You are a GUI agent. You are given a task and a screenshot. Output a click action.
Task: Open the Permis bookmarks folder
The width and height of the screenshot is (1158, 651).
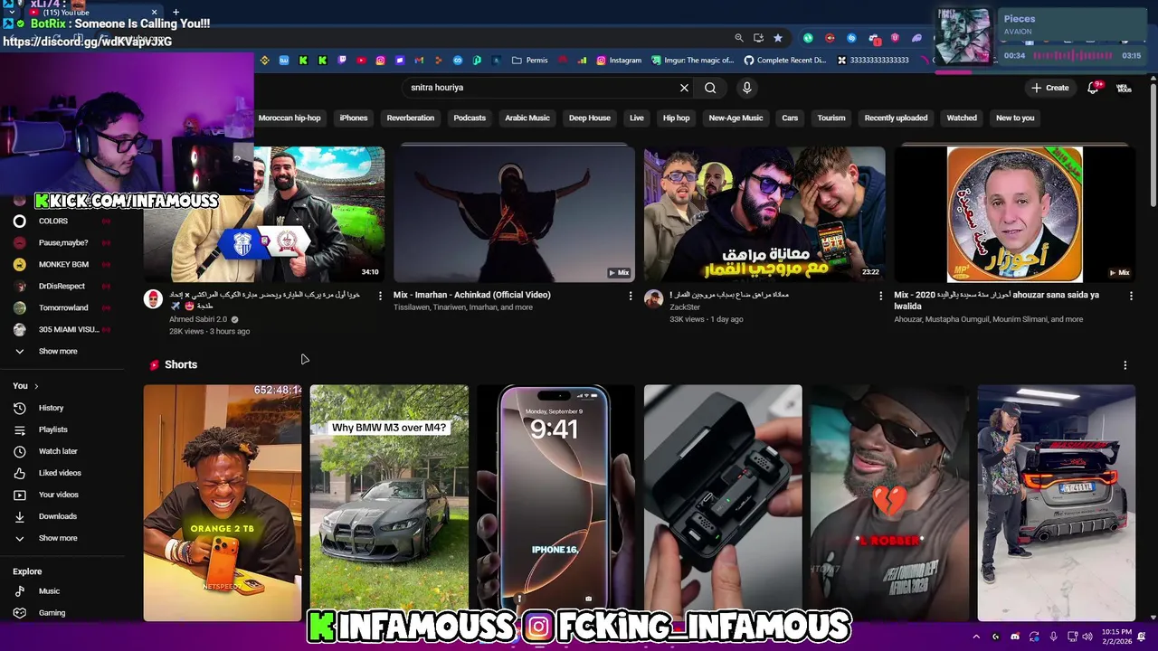530,61
